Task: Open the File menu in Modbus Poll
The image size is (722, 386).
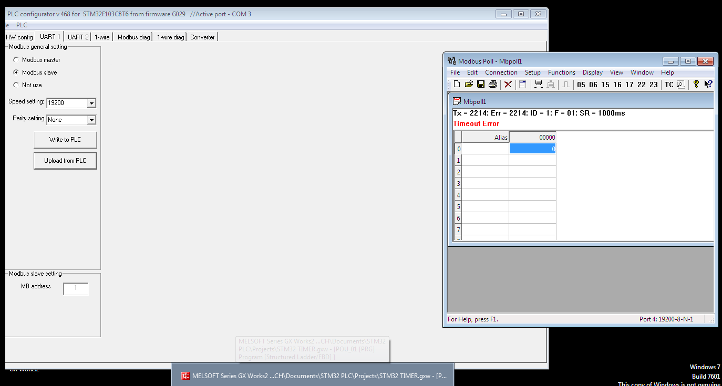Action: [455, 72]
